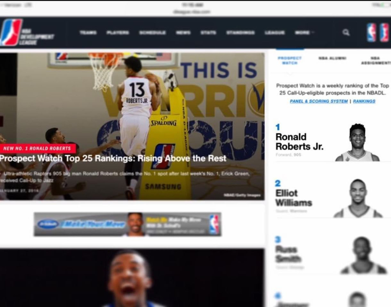Switch to the NBA Alumni tab

click(332, 58)
